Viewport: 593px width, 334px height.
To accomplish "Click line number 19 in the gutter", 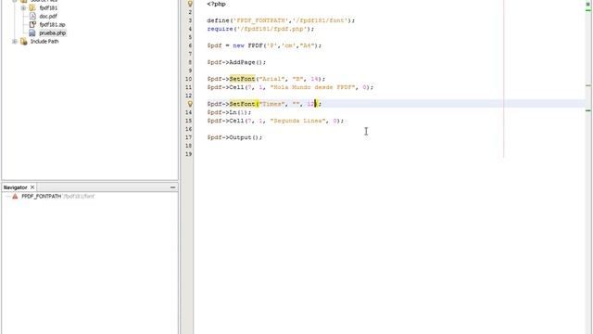I will (189, 154).
